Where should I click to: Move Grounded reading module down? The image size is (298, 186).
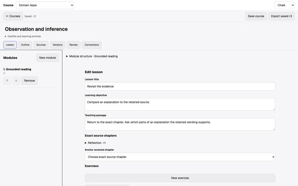(16, 81)
